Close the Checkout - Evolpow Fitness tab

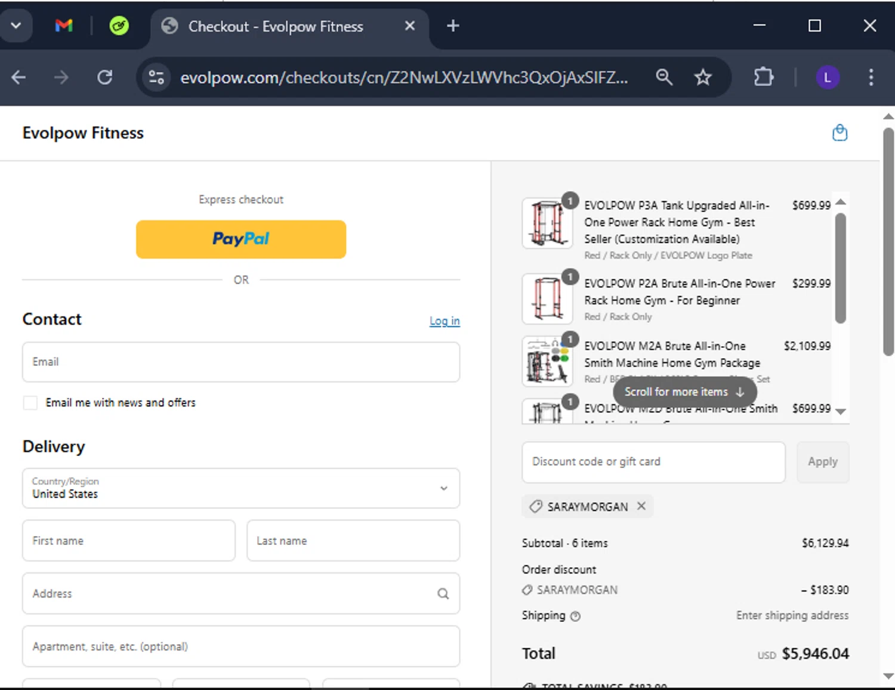pyautogui.click(x=409, y=26)
